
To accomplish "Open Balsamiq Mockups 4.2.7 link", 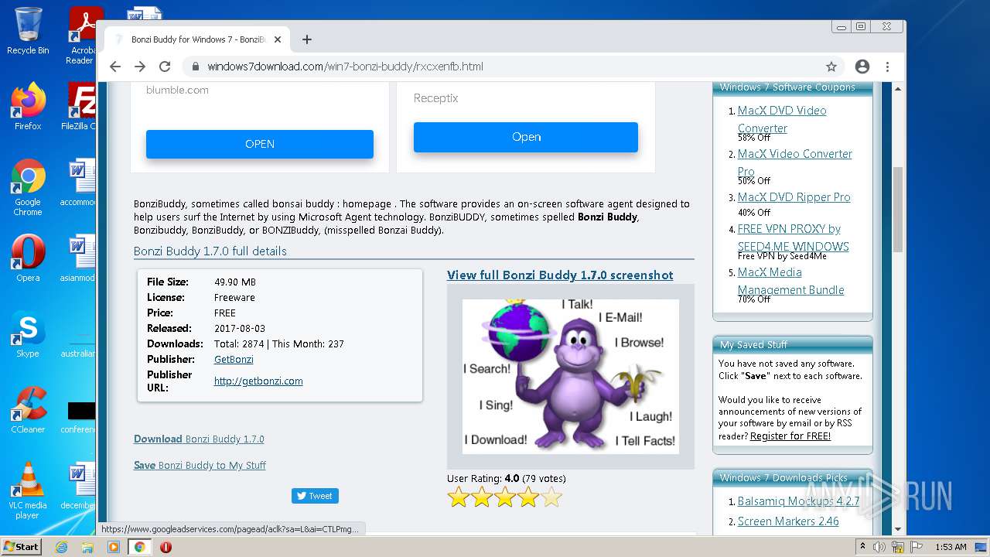I will (x=798, y=501).
